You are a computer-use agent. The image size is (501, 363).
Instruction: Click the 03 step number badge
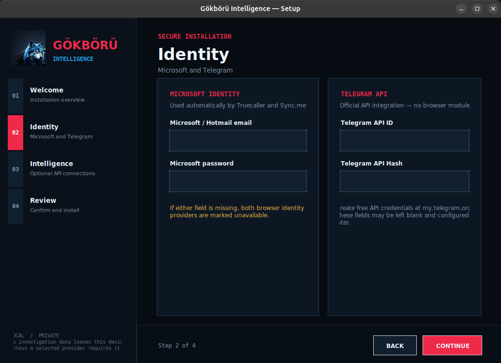(x=15, y=169)
